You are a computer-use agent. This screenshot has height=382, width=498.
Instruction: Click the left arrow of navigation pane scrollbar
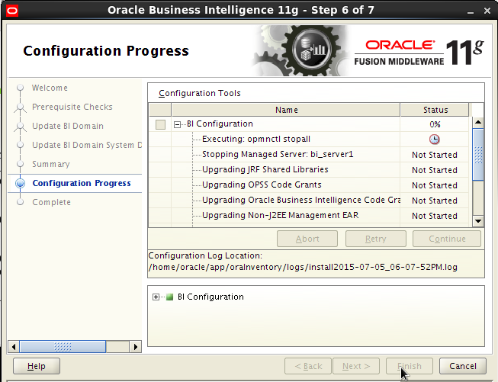pyautogui.click(x=13, y=346)
